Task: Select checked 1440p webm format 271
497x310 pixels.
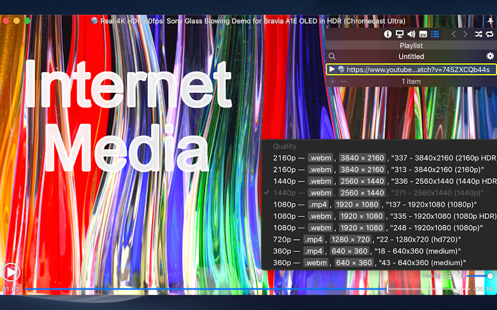Action: point(379,193)
